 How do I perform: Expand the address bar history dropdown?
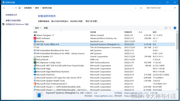136,8
